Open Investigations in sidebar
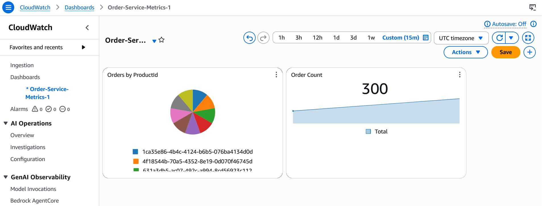The width and height of the screenshot is (542, 206). point(28,147)
